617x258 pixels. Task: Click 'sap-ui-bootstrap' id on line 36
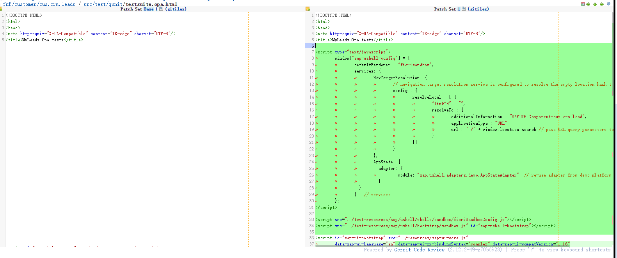[x=364, y=238]
